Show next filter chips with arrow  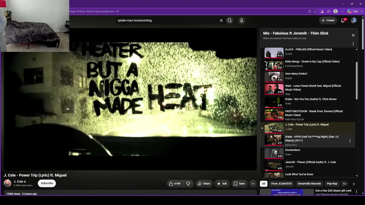pyautogui.click(x=354, y=184)
